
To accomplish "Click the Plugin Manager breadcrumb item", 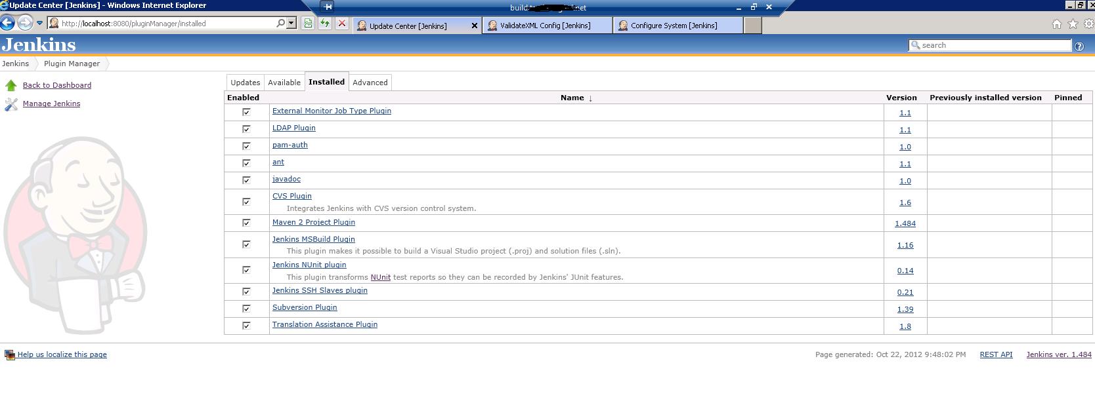I will (72, 64).
